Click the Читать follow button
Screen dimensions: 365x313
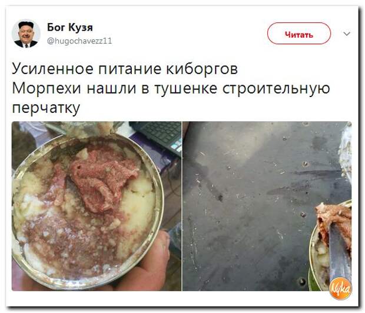(299, 34)
